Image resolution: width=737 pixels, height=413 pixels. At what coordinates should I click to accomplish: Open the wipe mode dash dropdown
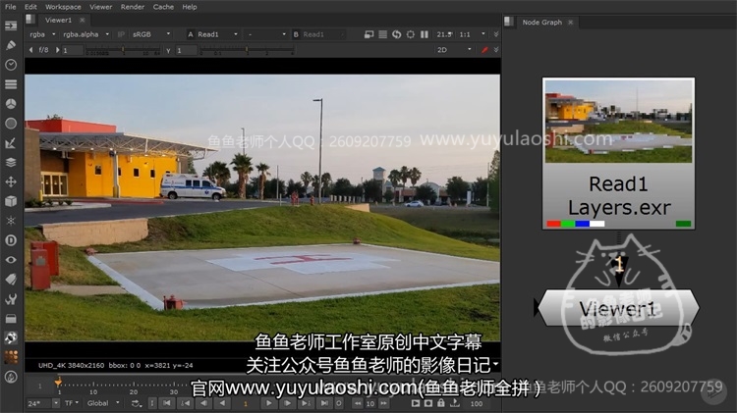266,34
